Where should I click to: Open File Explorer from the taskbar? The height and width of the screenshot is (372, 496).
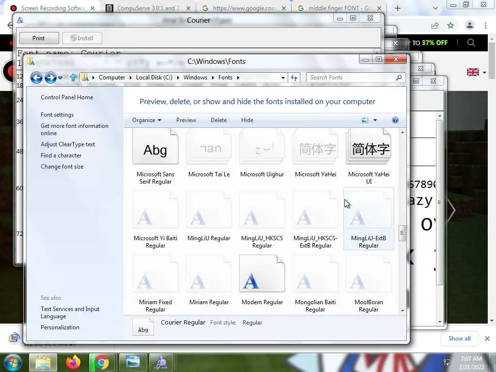click(43, 362)
